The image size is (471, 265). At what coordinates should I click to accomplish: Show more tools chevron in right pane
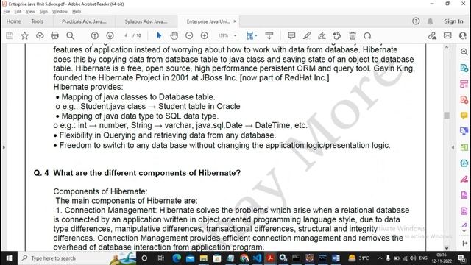[x=464, y=230]
